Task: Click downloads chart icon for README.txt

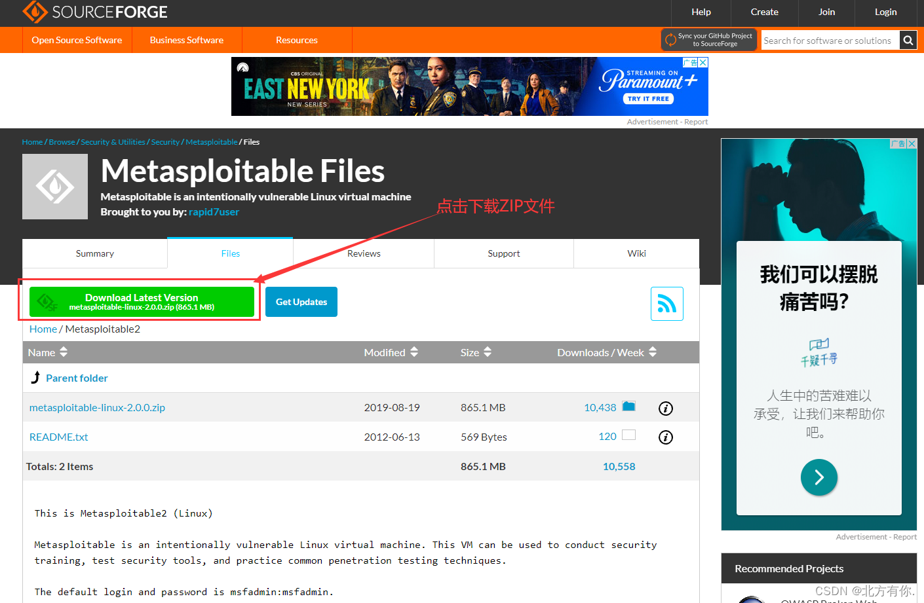Action: (x=629, y=435)
